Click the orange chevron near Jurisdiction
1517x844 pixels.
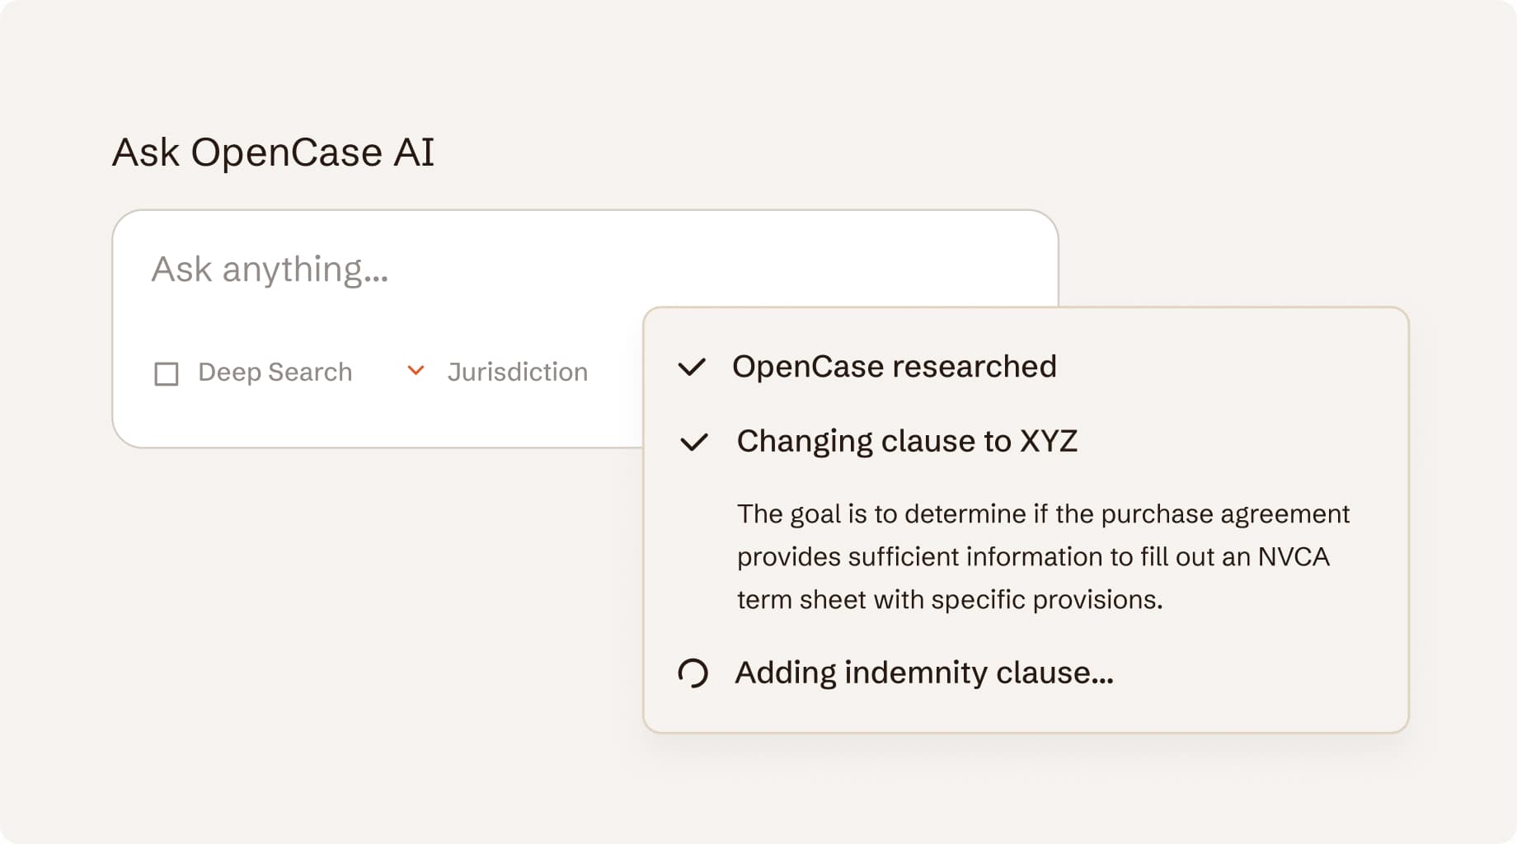click(416, 371)
